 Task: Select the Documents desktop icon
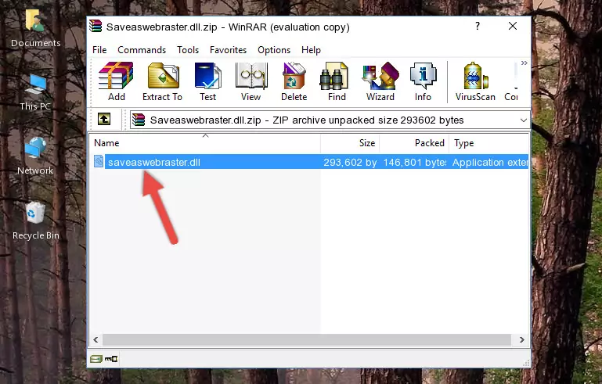[35, 29]
